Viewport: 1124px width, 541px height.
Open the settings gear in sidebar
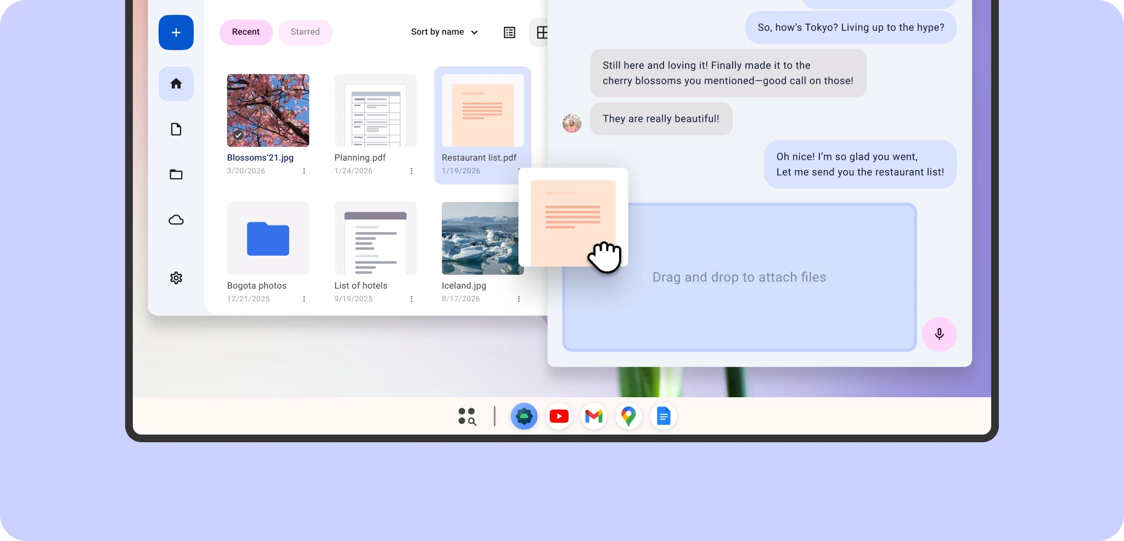176,278
